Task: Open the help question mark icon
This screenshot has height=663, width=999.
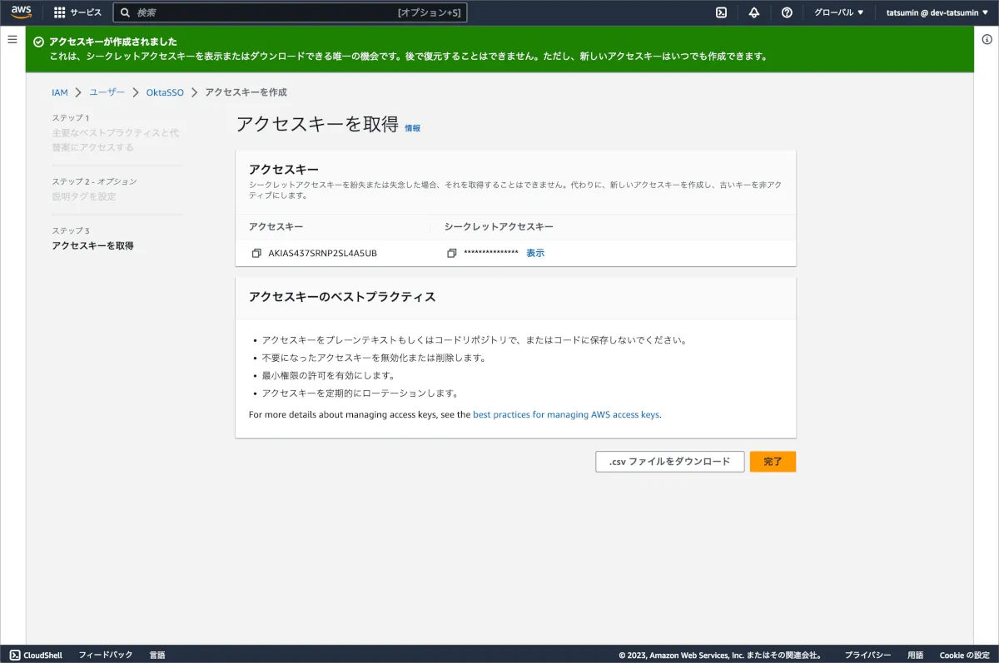Action: [787, 12]
